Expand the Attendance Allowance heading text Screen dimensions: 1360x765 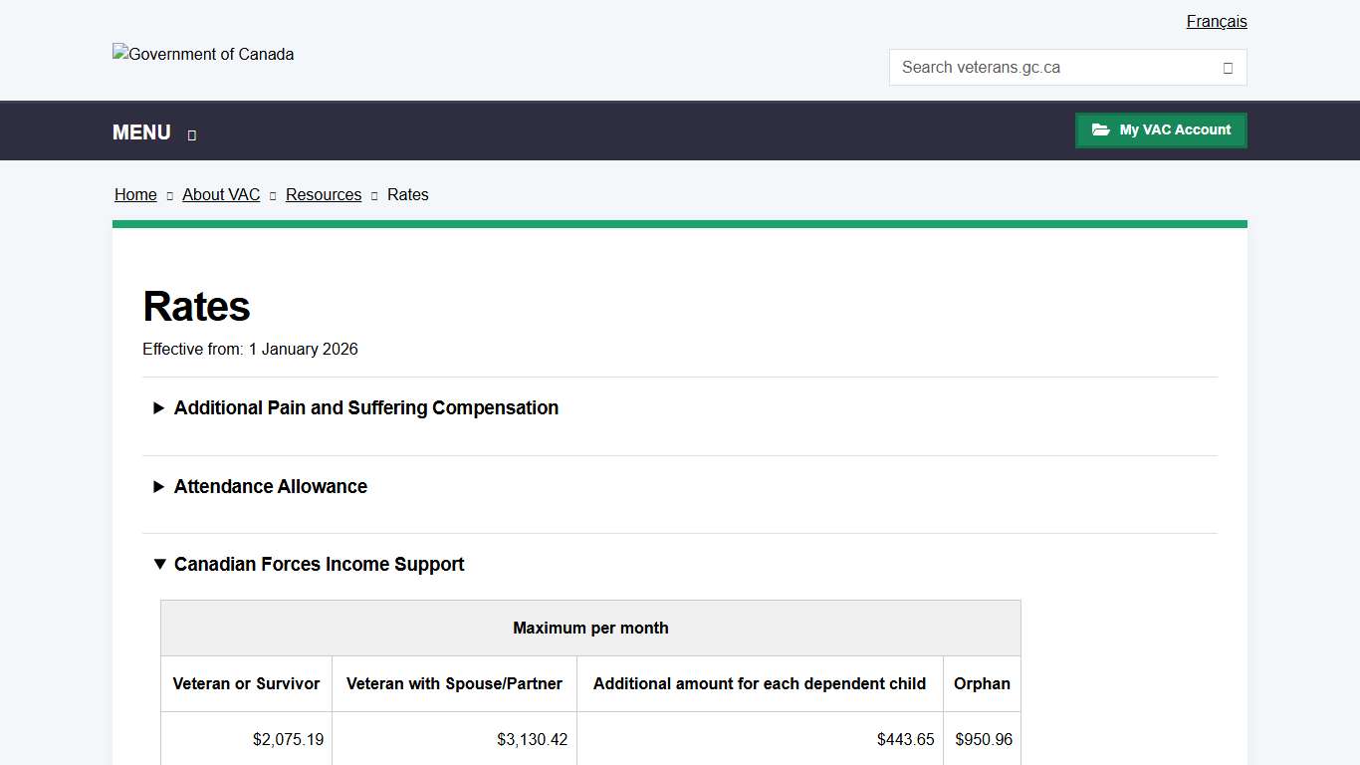tap(271, 487)
